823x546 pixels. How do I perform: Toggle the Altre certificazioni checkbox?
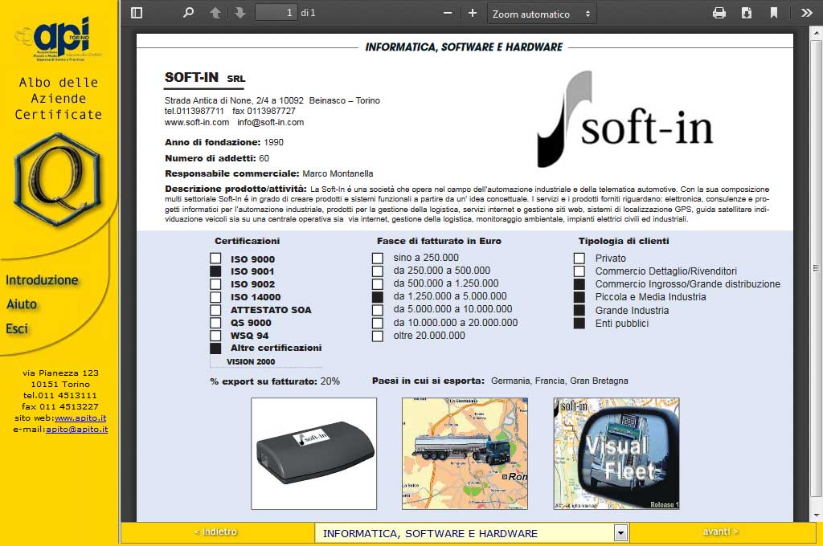point(215,348)
